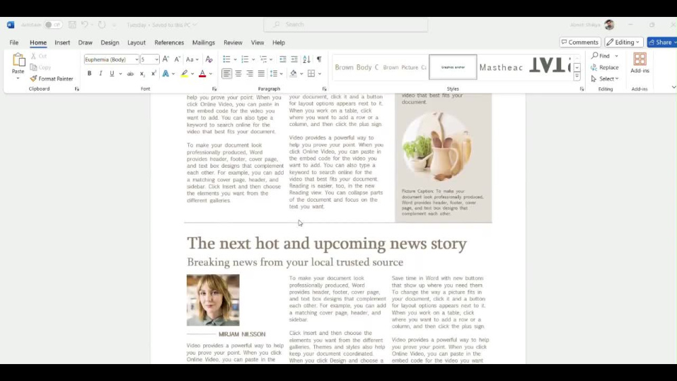
Task: Align text right
Action: click(x=250, y=74)
